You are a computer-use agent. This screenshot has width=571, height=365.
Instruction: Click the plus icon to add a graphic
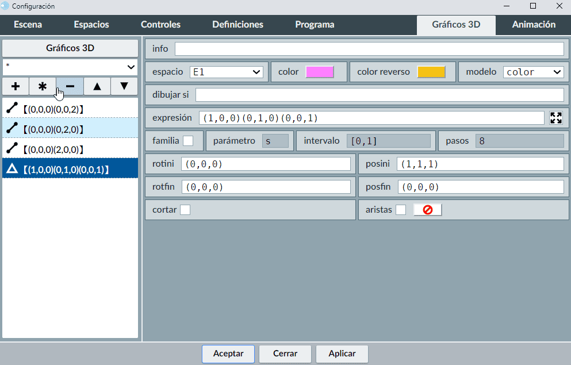(16, 86)
